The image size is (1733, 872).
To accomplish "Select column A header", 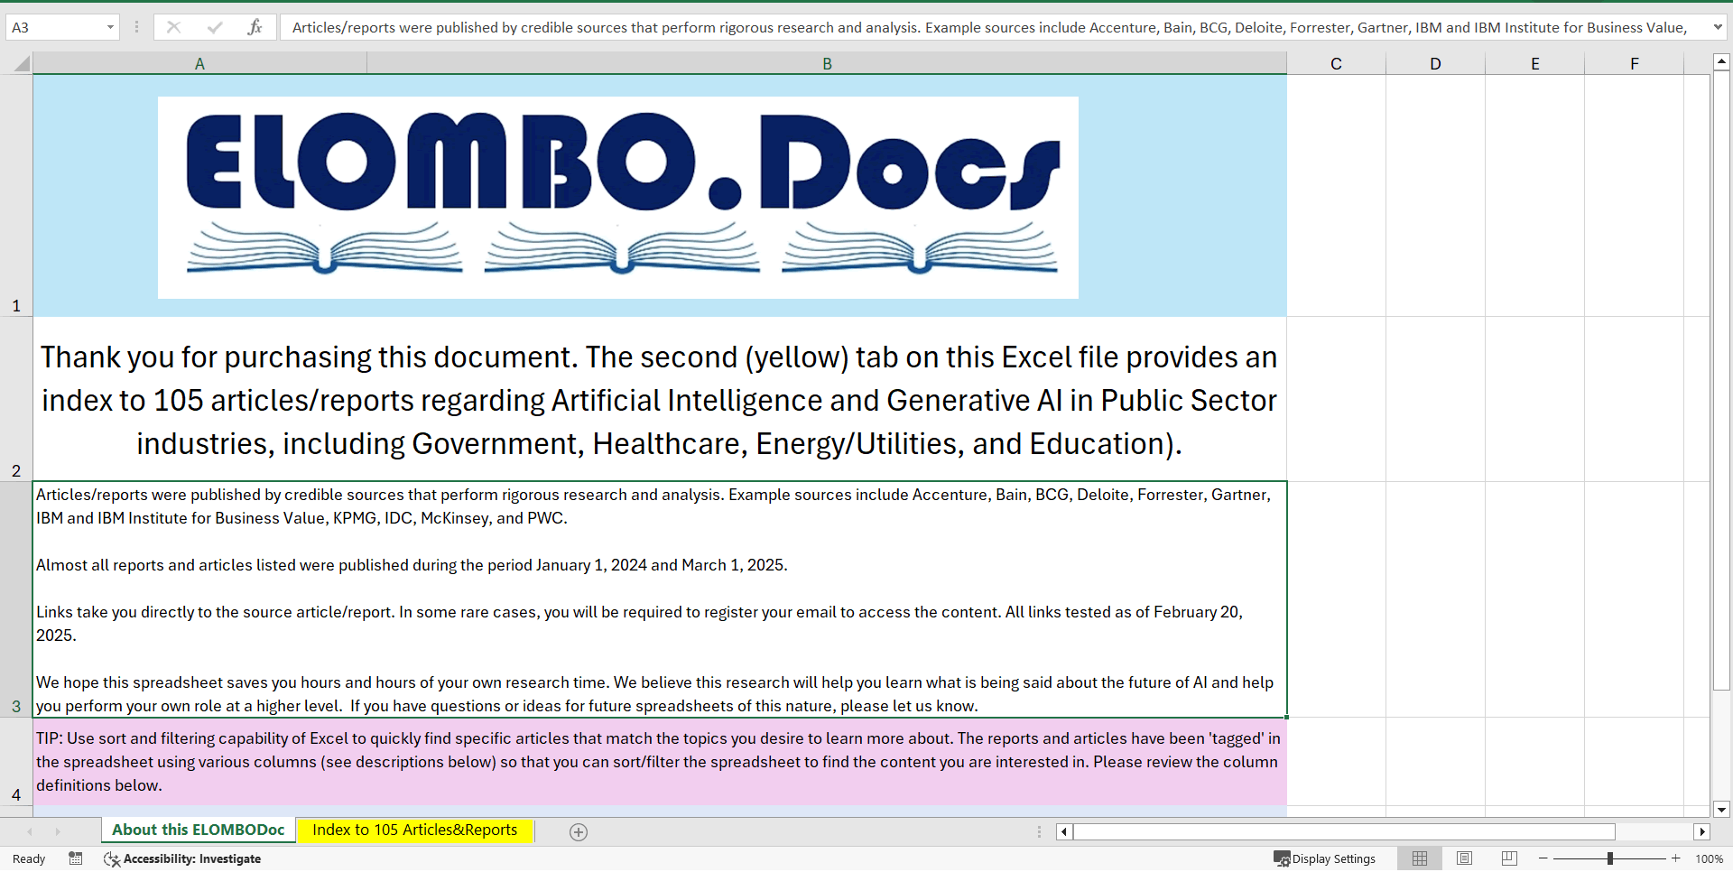I will coord(199,63).
